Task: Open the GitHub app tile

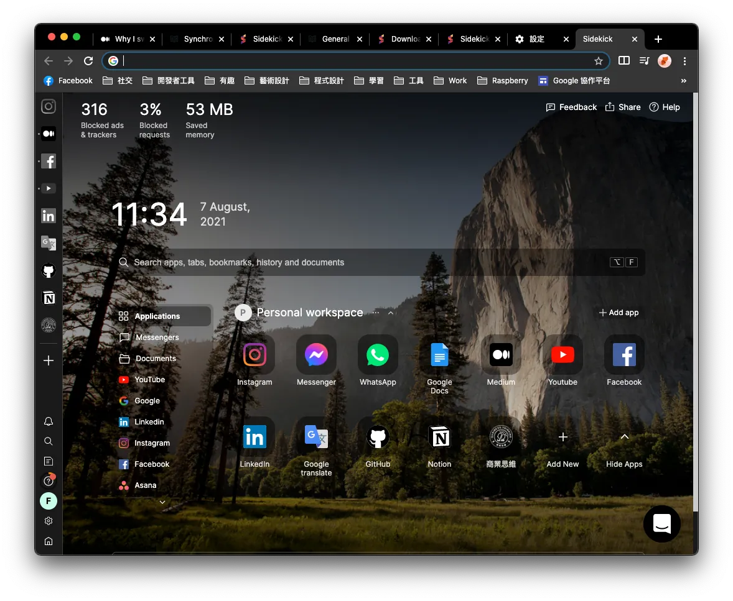Action: pyautogui.click(x=378, y=437)
